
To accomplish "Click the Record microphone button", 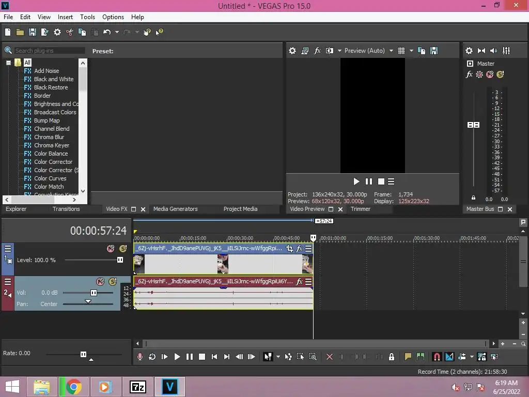I will (139, 357).
